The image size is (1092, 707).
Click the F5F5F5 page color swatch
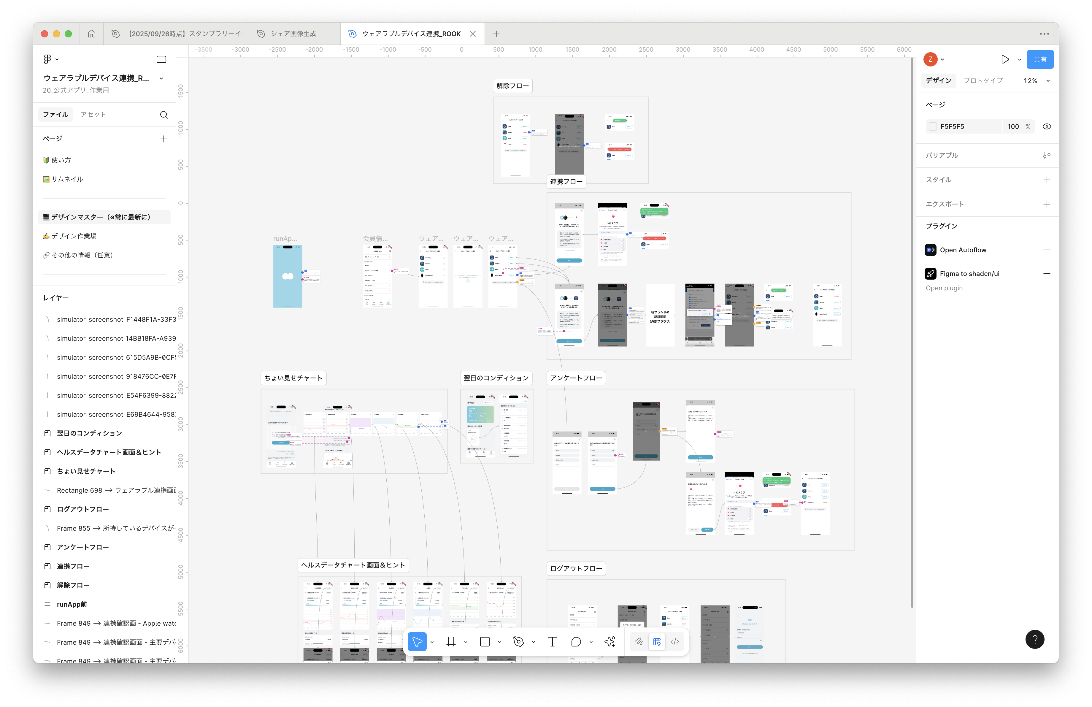tap(932, 127)
